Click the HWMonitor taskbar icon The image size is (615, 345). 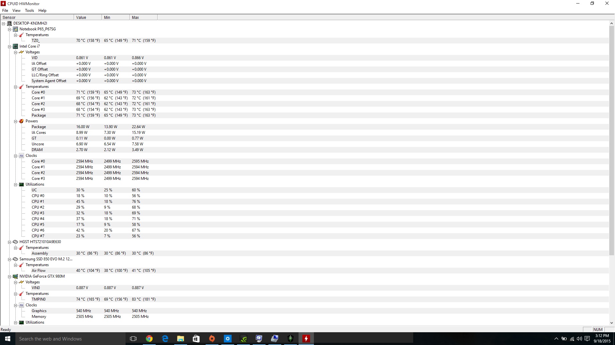[x=306, y=339]
